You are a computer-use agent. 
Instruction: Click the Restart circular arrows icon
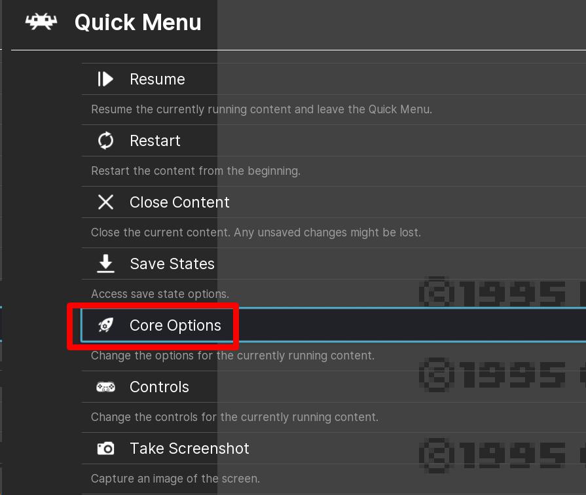click(105, 141)
